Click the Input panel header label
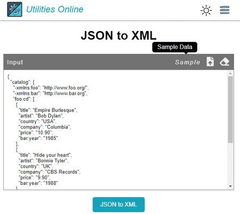This screenshot has height=214, width=240. 15,62
